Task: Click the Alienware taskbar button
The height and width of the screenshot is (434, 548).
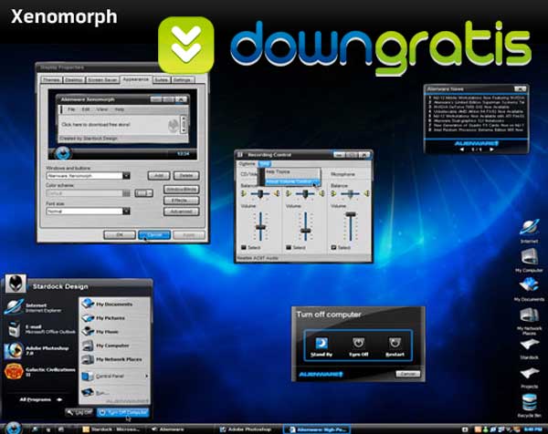Action: (169, 429)
